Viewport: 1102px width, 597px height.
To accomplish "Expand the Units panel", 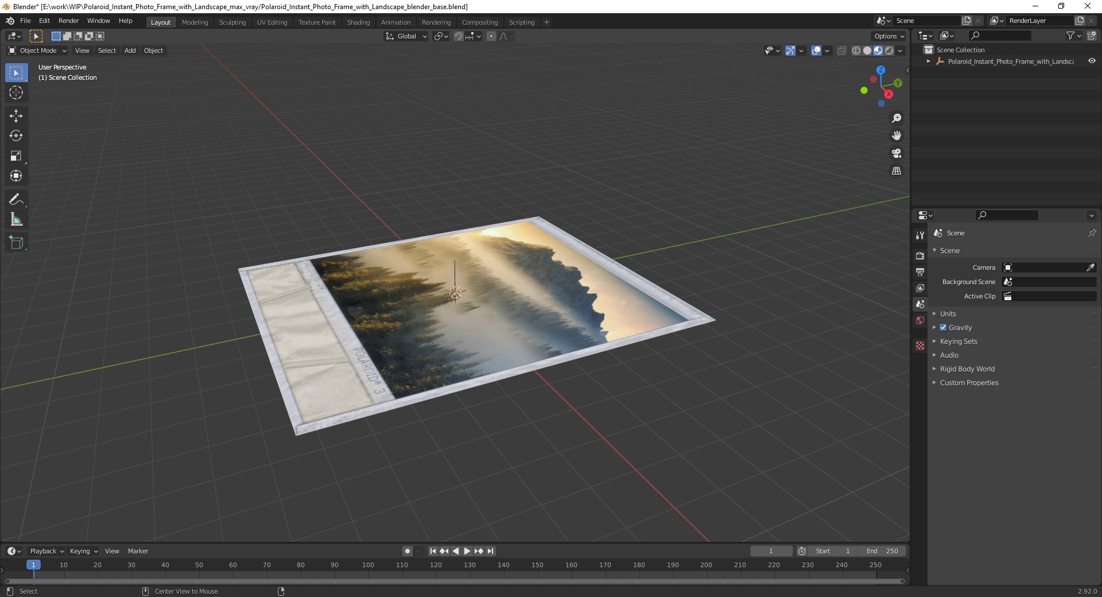I will tap(948, 313).
